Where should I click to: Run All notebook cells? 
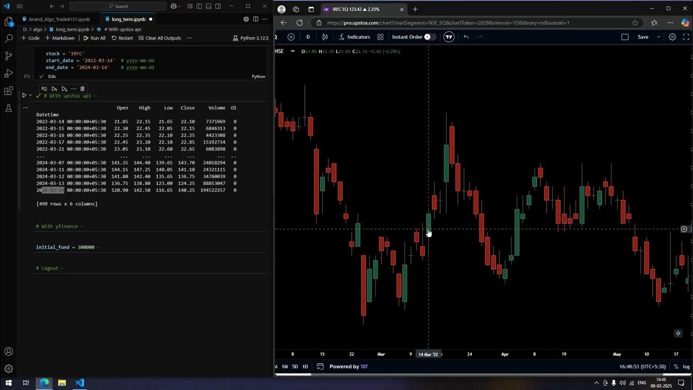point(94,38)
